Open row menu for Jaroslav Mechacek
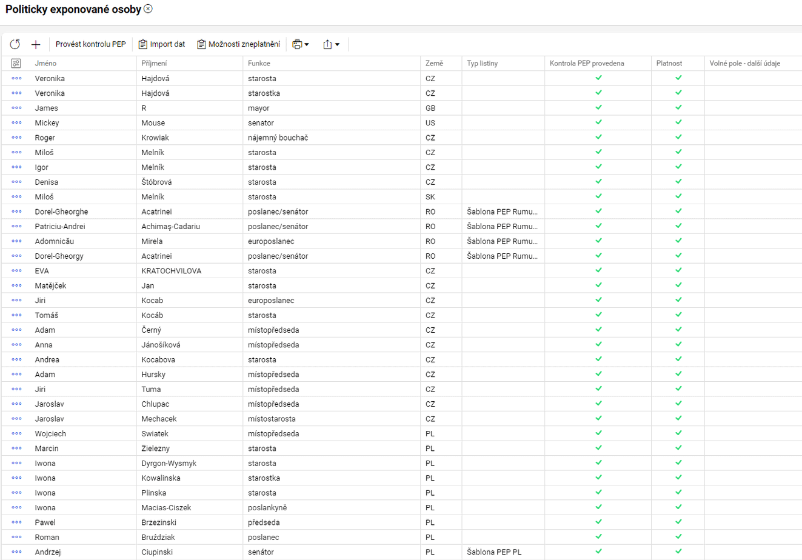 pyautogui.click(x=16, y=419)
